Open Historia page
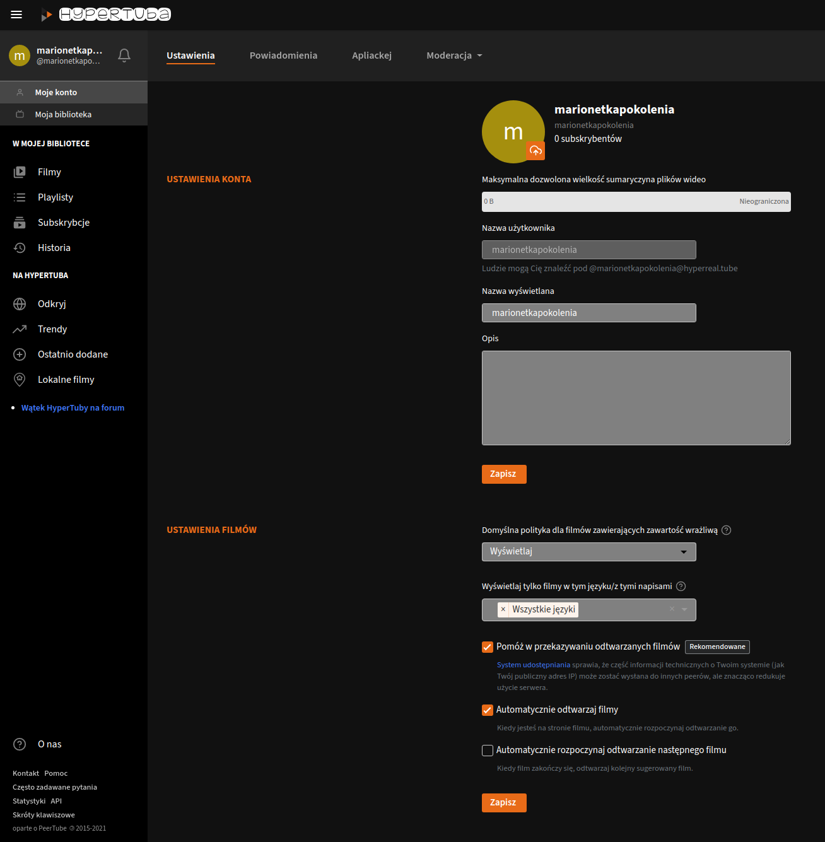The image size is (825, 842). (x=54, y=248)
